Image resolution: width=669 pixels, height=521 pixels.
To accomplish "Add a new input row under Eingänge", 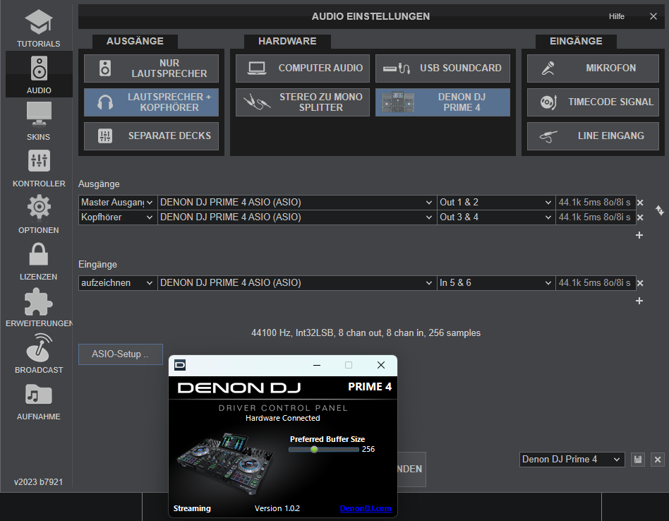I will click(639, 301).
